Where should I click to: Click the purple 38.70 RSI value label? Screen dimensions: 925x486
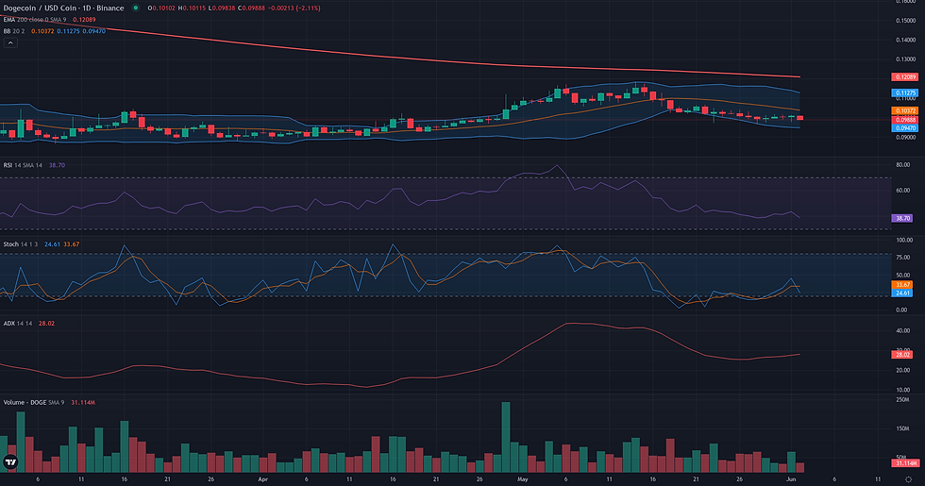click(x=902, y=218)
